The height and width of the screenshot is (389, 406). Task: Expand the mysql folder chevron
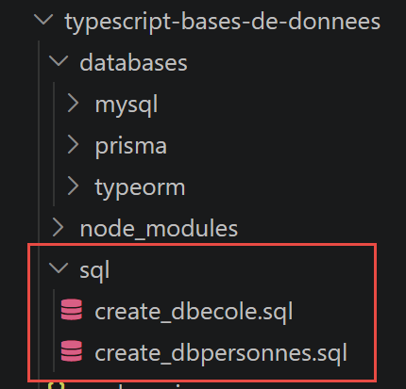point(73,104)
